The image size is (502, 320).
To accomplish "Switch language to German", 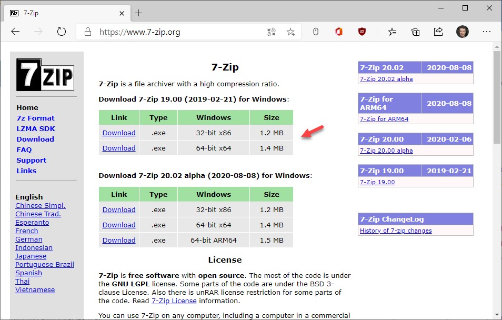I will 28,239.
